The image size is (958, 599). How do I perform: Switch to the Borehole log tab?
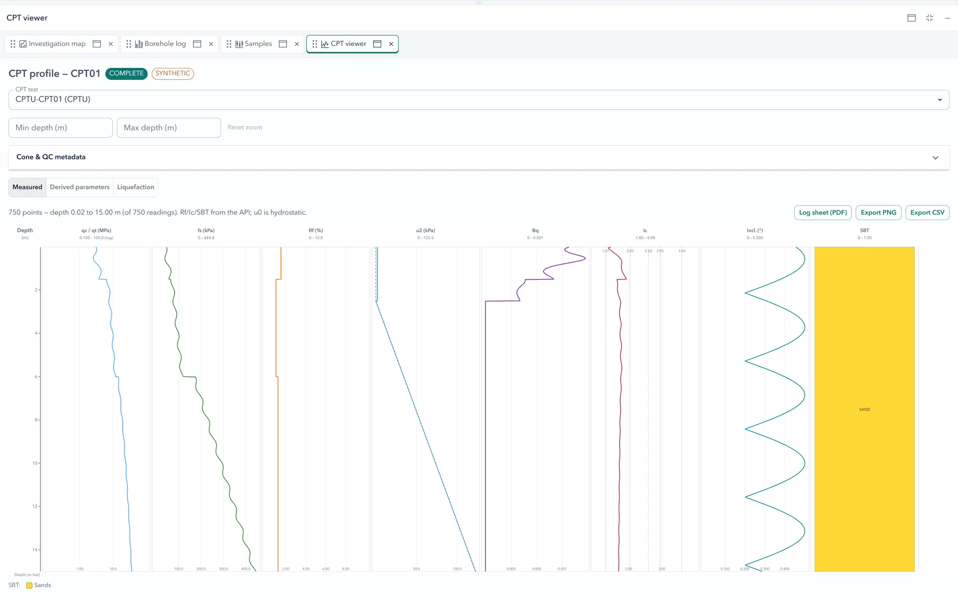point(165,44)
